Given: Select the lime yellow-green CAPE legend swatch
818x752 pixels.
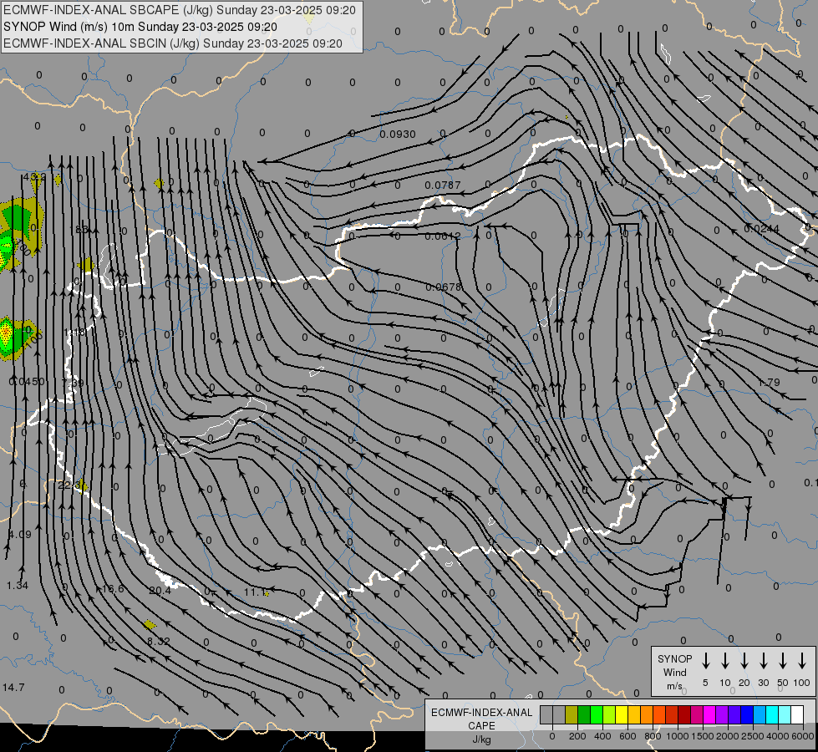Looking at the screenshot, I should tap(609, 714).
